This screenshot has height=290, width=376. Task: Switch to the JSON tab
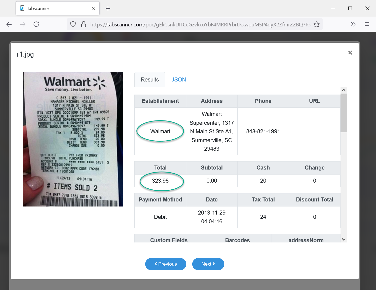[x=178, y=80]
